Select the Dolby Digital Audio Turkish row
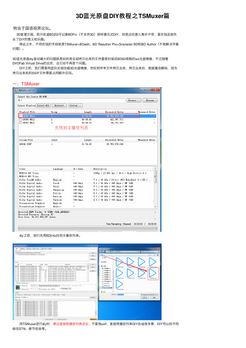This screenshot has height=348, width=246. click(86, 200)
